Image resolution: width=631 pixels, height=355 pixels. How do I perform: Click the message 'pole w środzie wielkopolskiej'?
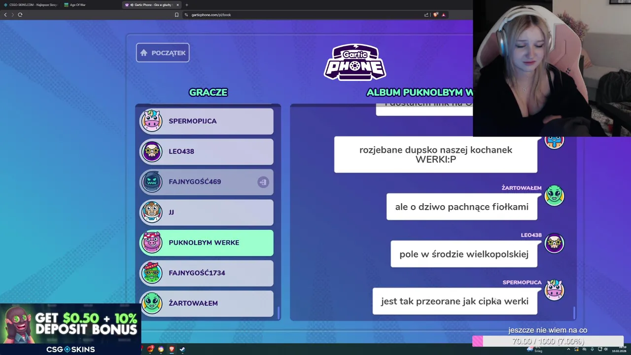tap(464, 254)
